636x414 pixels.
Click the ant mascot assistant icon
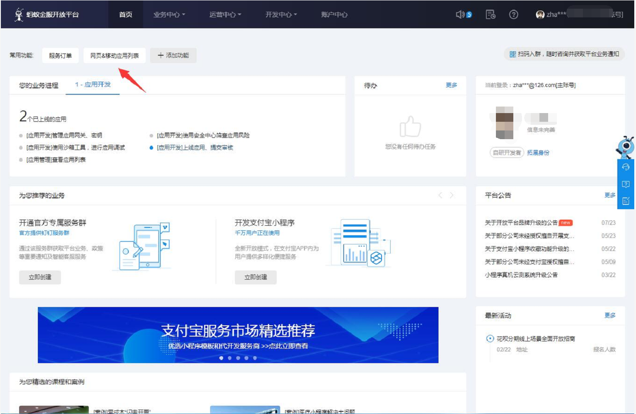point(625,147)
